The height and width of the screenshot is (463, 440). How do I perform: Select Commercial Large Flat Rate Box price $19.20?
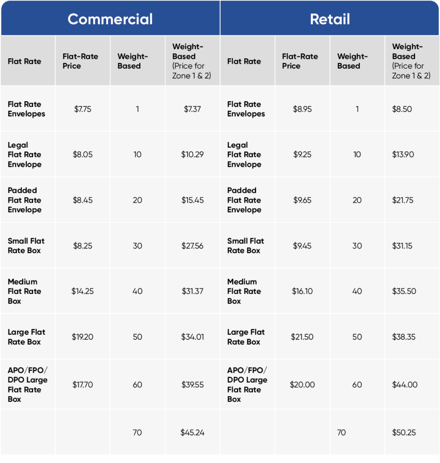pyautogui.click(x=83, y=337)
